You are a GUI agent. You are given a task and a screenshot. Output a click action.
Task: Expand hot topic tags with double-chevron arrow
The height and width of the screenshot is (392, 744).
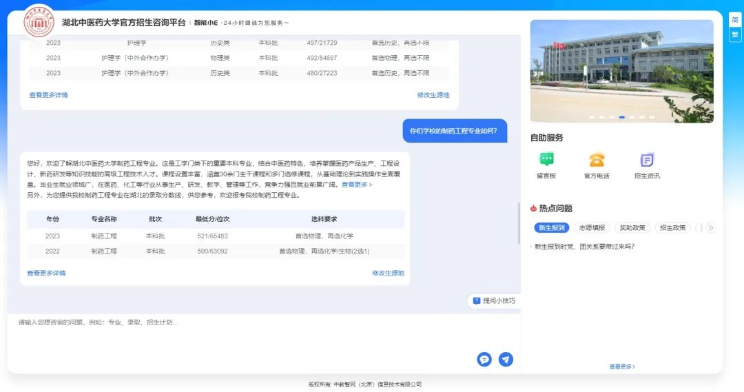click(x=711, y=228)
